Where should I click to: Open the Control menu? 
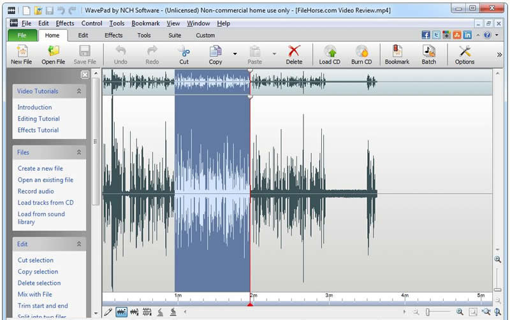pyautogui.click(x=92, y=24)
